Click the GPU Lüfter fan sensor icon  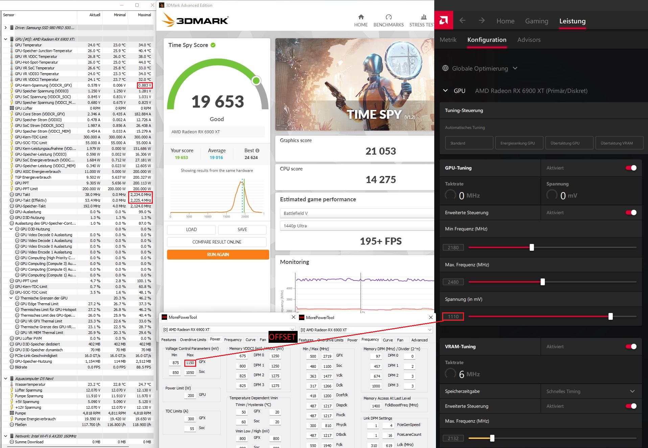click(x=12, y=108)
